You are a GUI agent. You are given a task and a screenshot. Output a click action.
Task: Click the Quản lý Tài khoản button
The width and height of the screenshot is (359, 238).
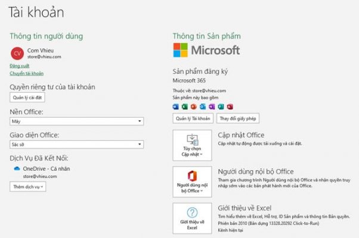[x=193, y=118]
